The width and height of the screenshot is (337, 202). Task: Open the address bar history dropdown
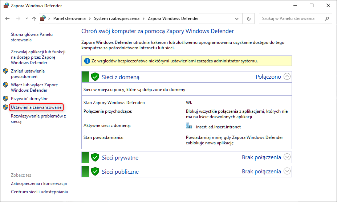pyautogui.click(x=237, y=18)
